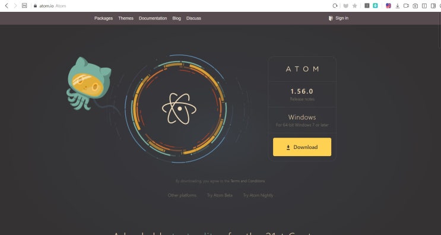The height and width of the screenshot is (235, 441).
Task: Open the Documentation page
Action: pos(153,18)
